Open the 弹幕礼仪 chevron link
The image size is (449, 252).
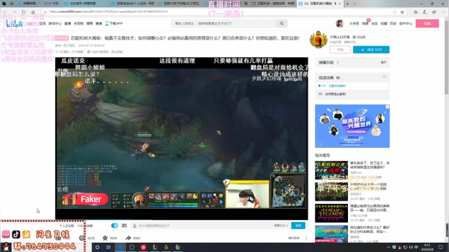tap(281, 226)
